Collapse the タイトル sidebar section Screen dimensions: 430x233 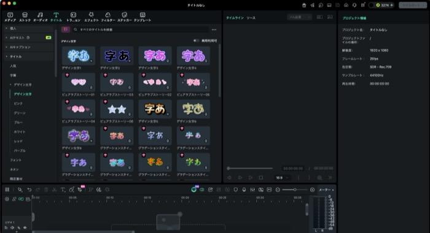click(x=29, y=56)
